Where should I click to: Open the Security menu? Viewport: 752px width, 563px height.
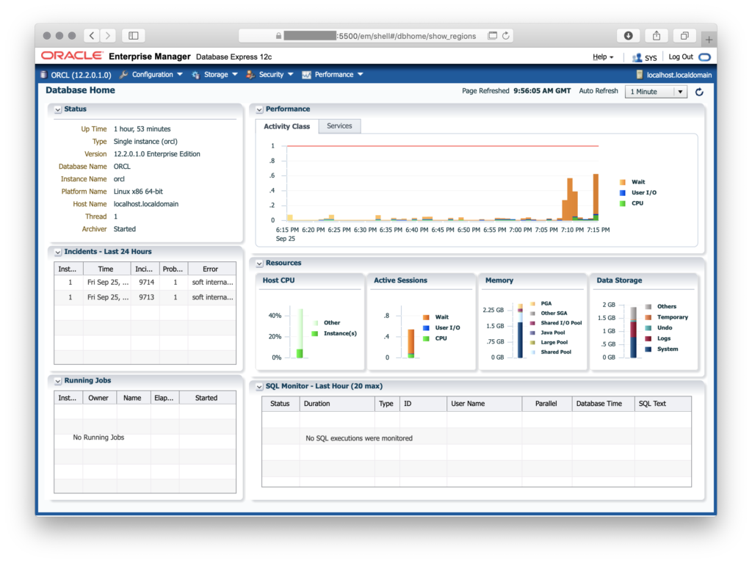[x=276, y=75]
